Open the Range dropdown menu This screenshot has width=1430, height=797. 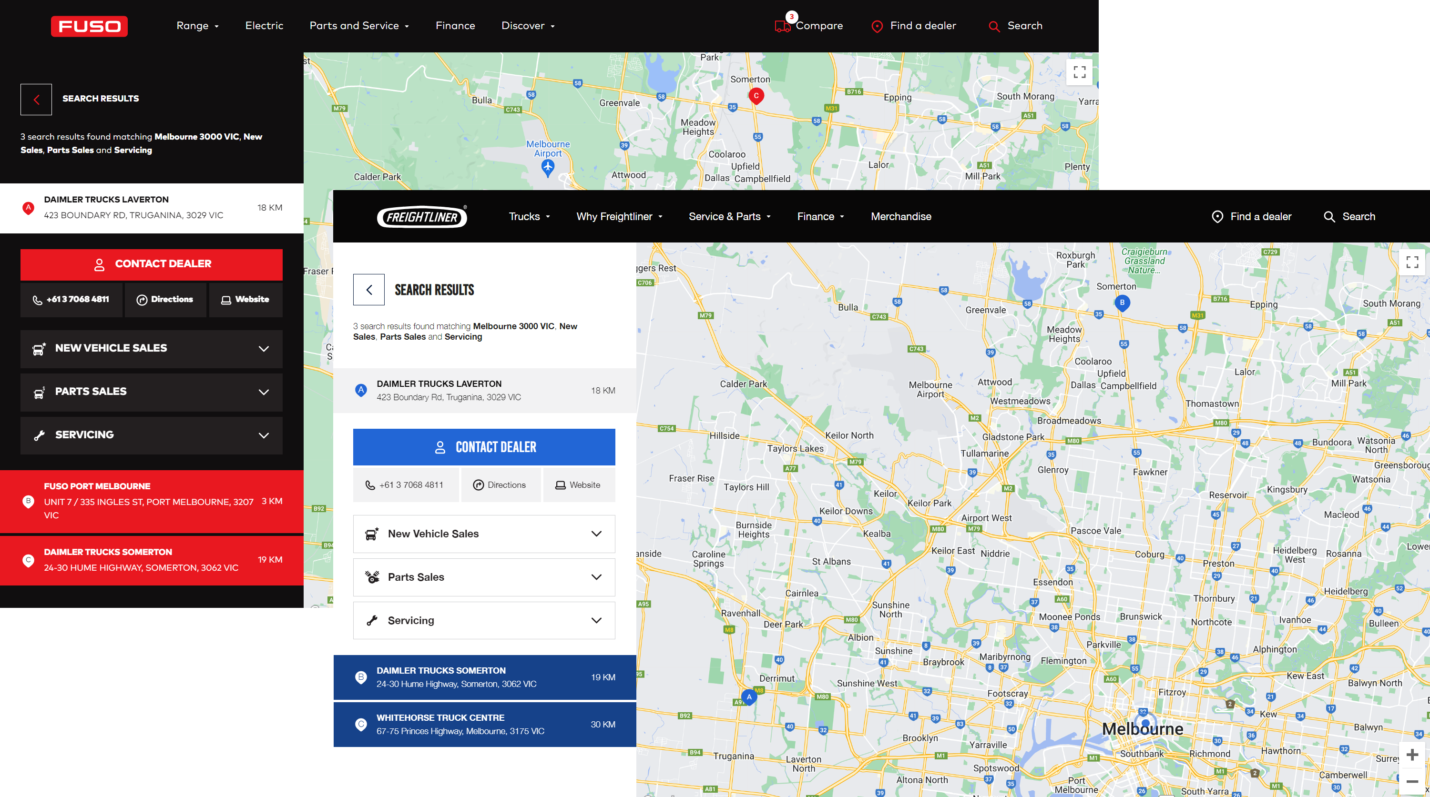pyautogui.click(x=197, y=26)
